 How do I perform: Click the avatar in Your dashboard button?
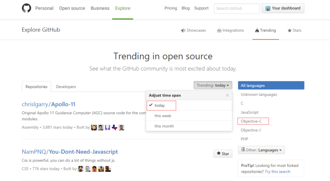[x=268, y=8]
